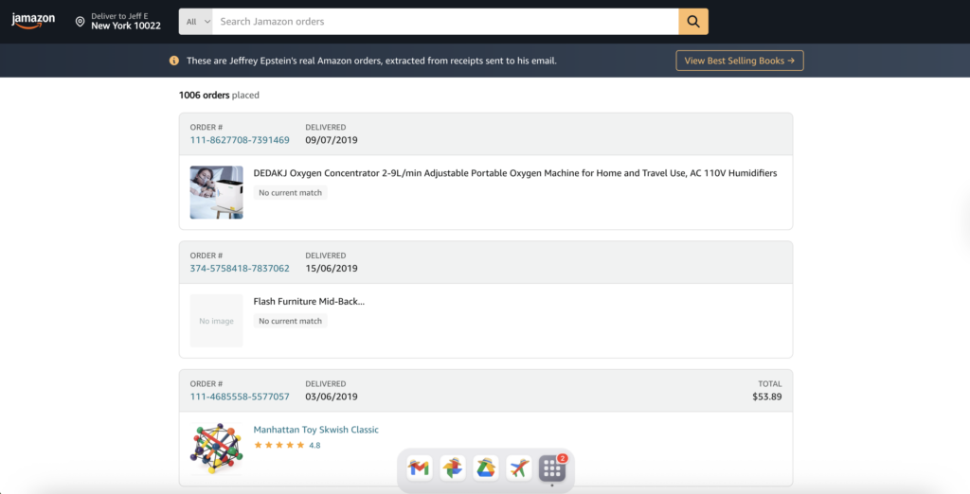970x494 pixels.
Task: Click the Jamazon logo
Action: point(33,21)
